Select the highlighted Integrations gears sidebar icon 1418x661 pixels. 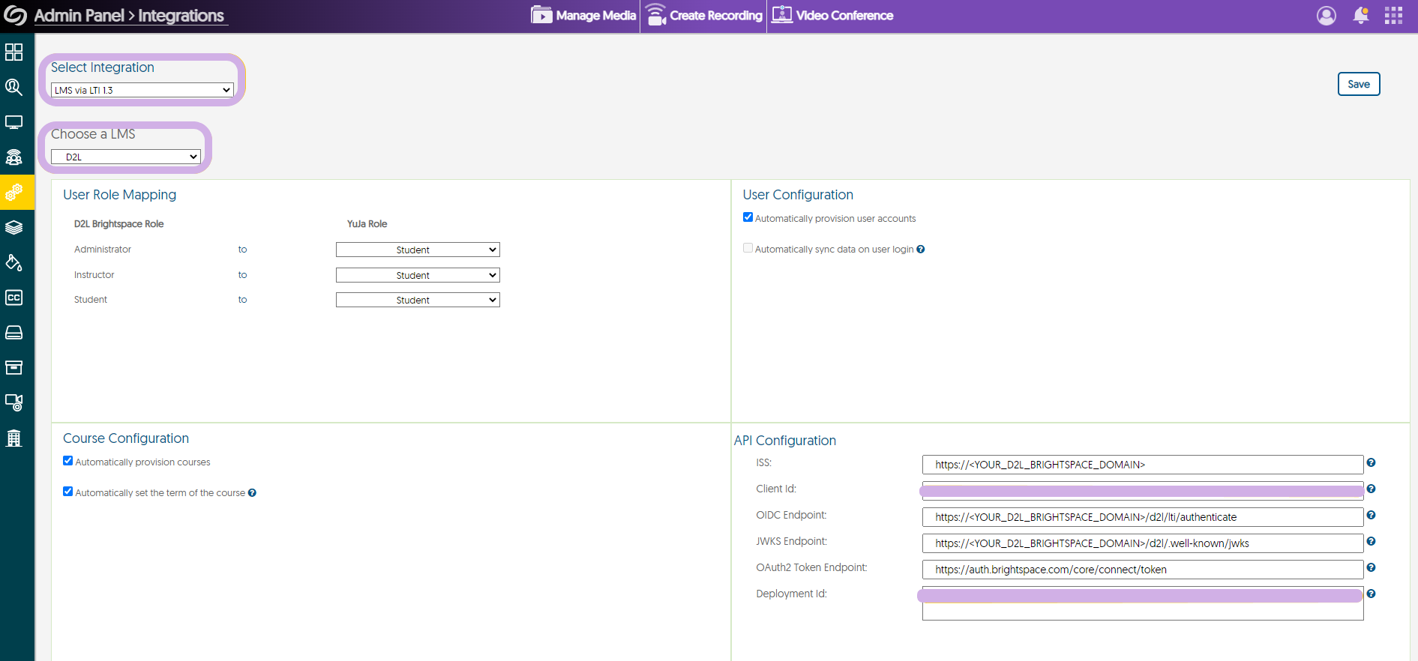(x=13, y=193)
